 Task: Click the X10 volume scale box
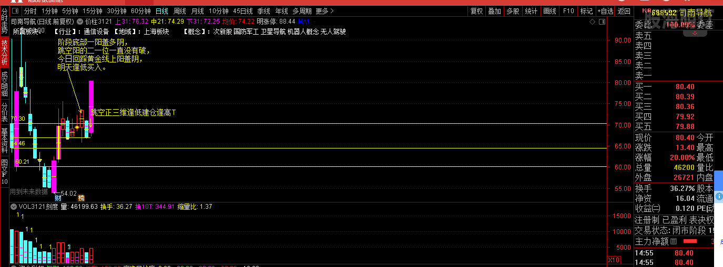pos(614,260)
